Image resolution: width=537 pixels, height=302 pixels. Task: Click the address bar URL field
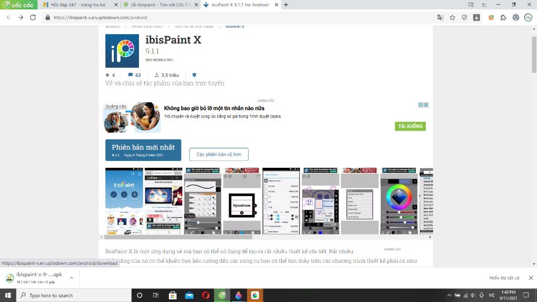(240, 17)
